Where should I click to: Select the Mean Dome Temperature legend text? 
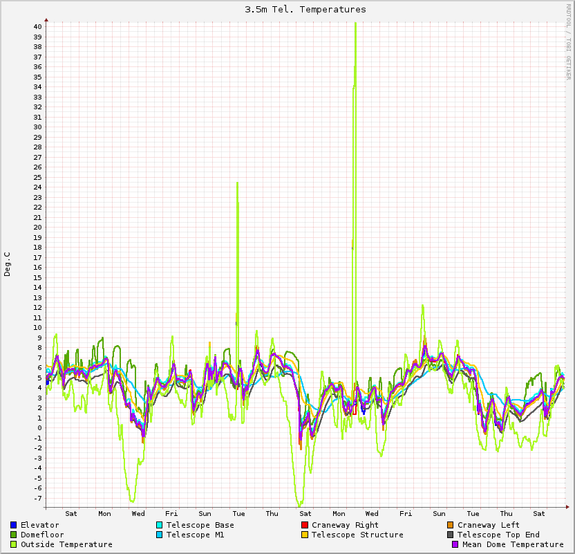513,544
